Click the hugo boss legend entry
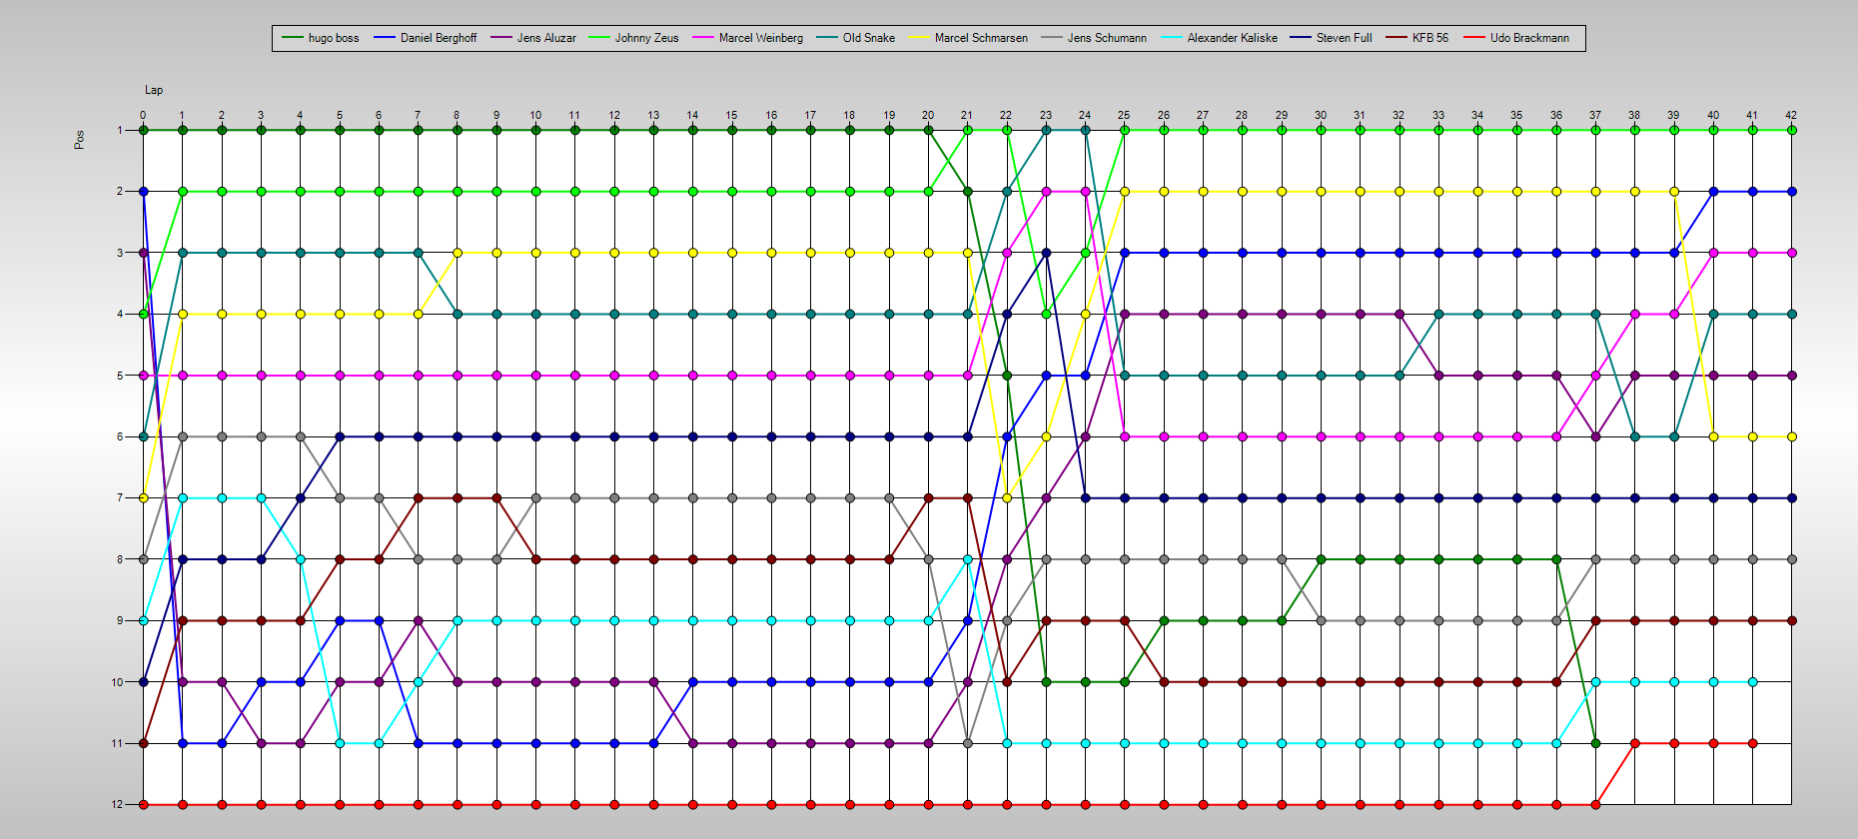1858x839 pixels. point(320,38)
